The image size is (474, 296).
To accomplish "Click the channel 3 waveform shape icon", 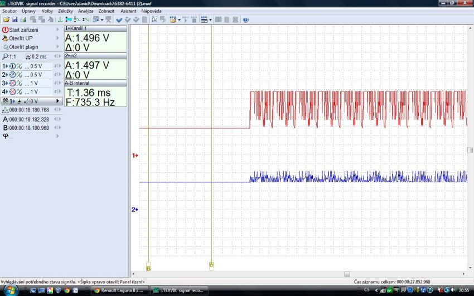I will point(20,83).
